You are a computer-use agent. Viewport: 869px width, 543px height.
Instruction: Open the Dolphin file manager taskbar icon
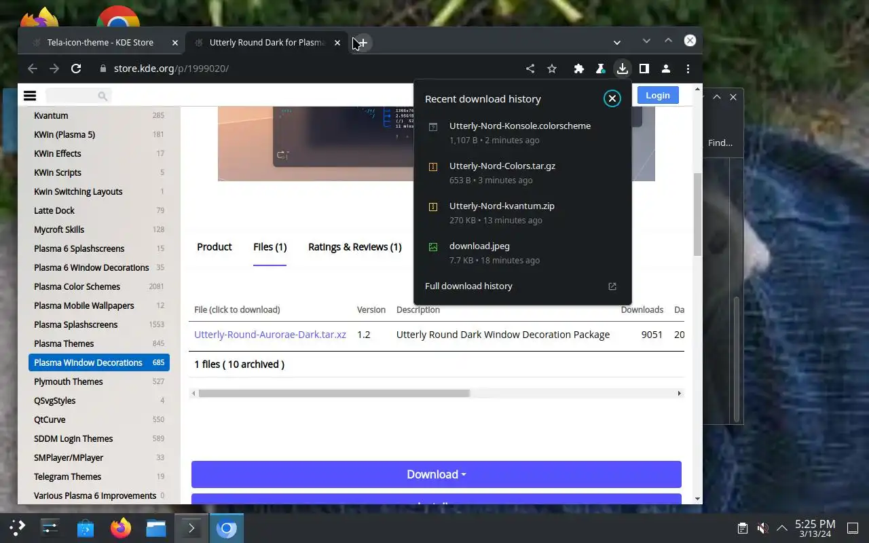pyautogui.click(x=156, y=527)
